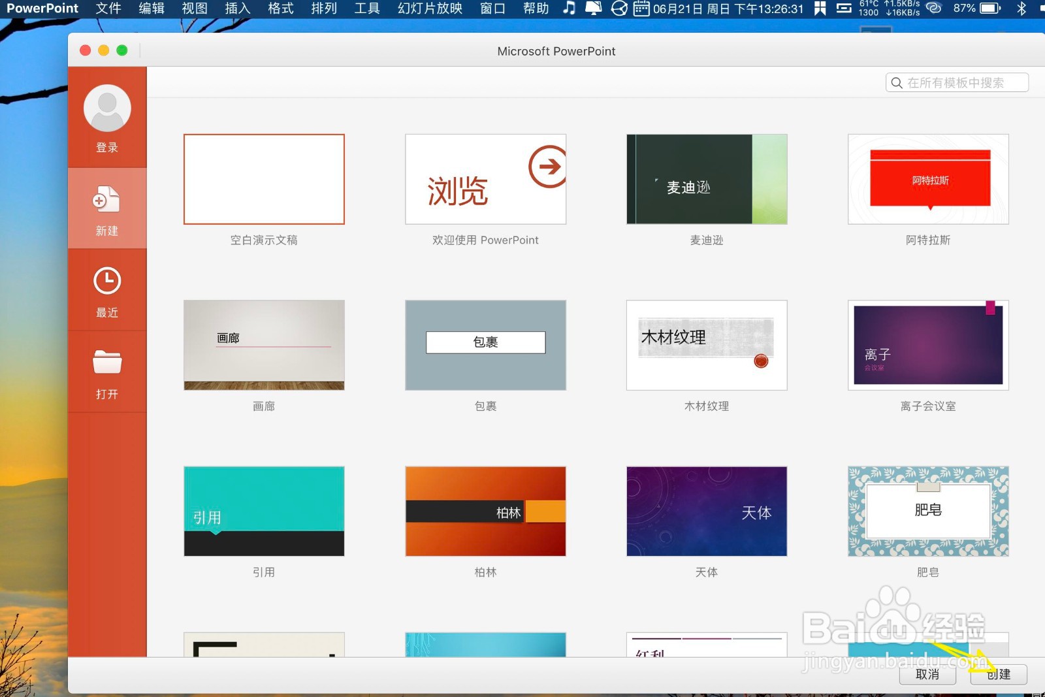Image resolution: width=1045 pixels, height=697 pixels.
Task: Choose the 麦迪逊 template
Action: coord(706,178)
